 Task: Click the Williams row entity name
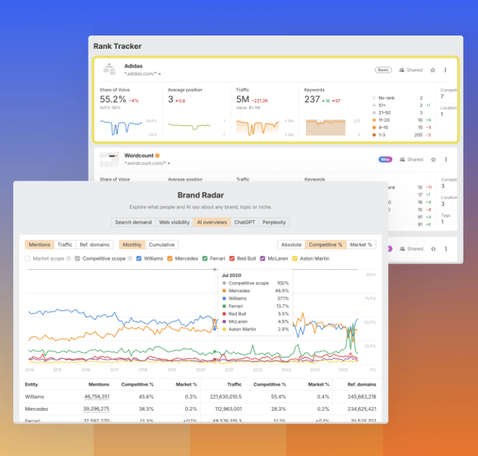click(34, 397)
